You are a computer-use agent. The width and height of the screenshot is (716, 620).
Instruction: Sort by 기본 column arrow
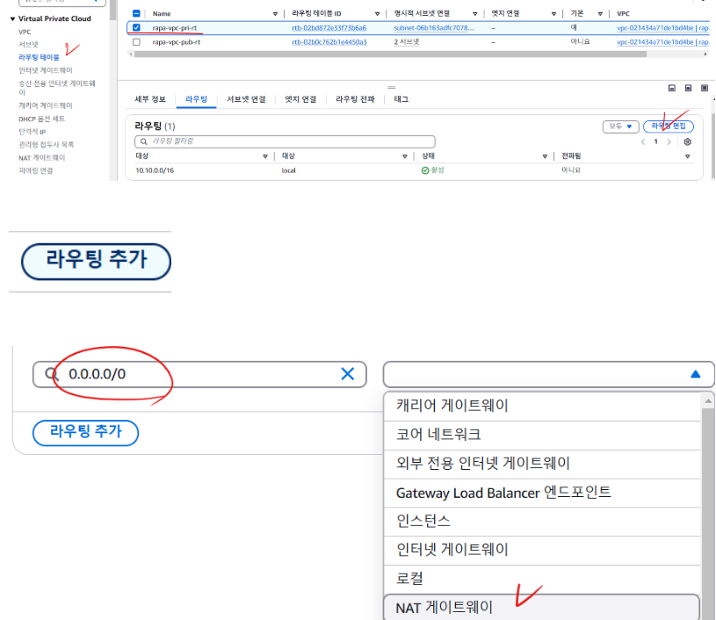600,14
